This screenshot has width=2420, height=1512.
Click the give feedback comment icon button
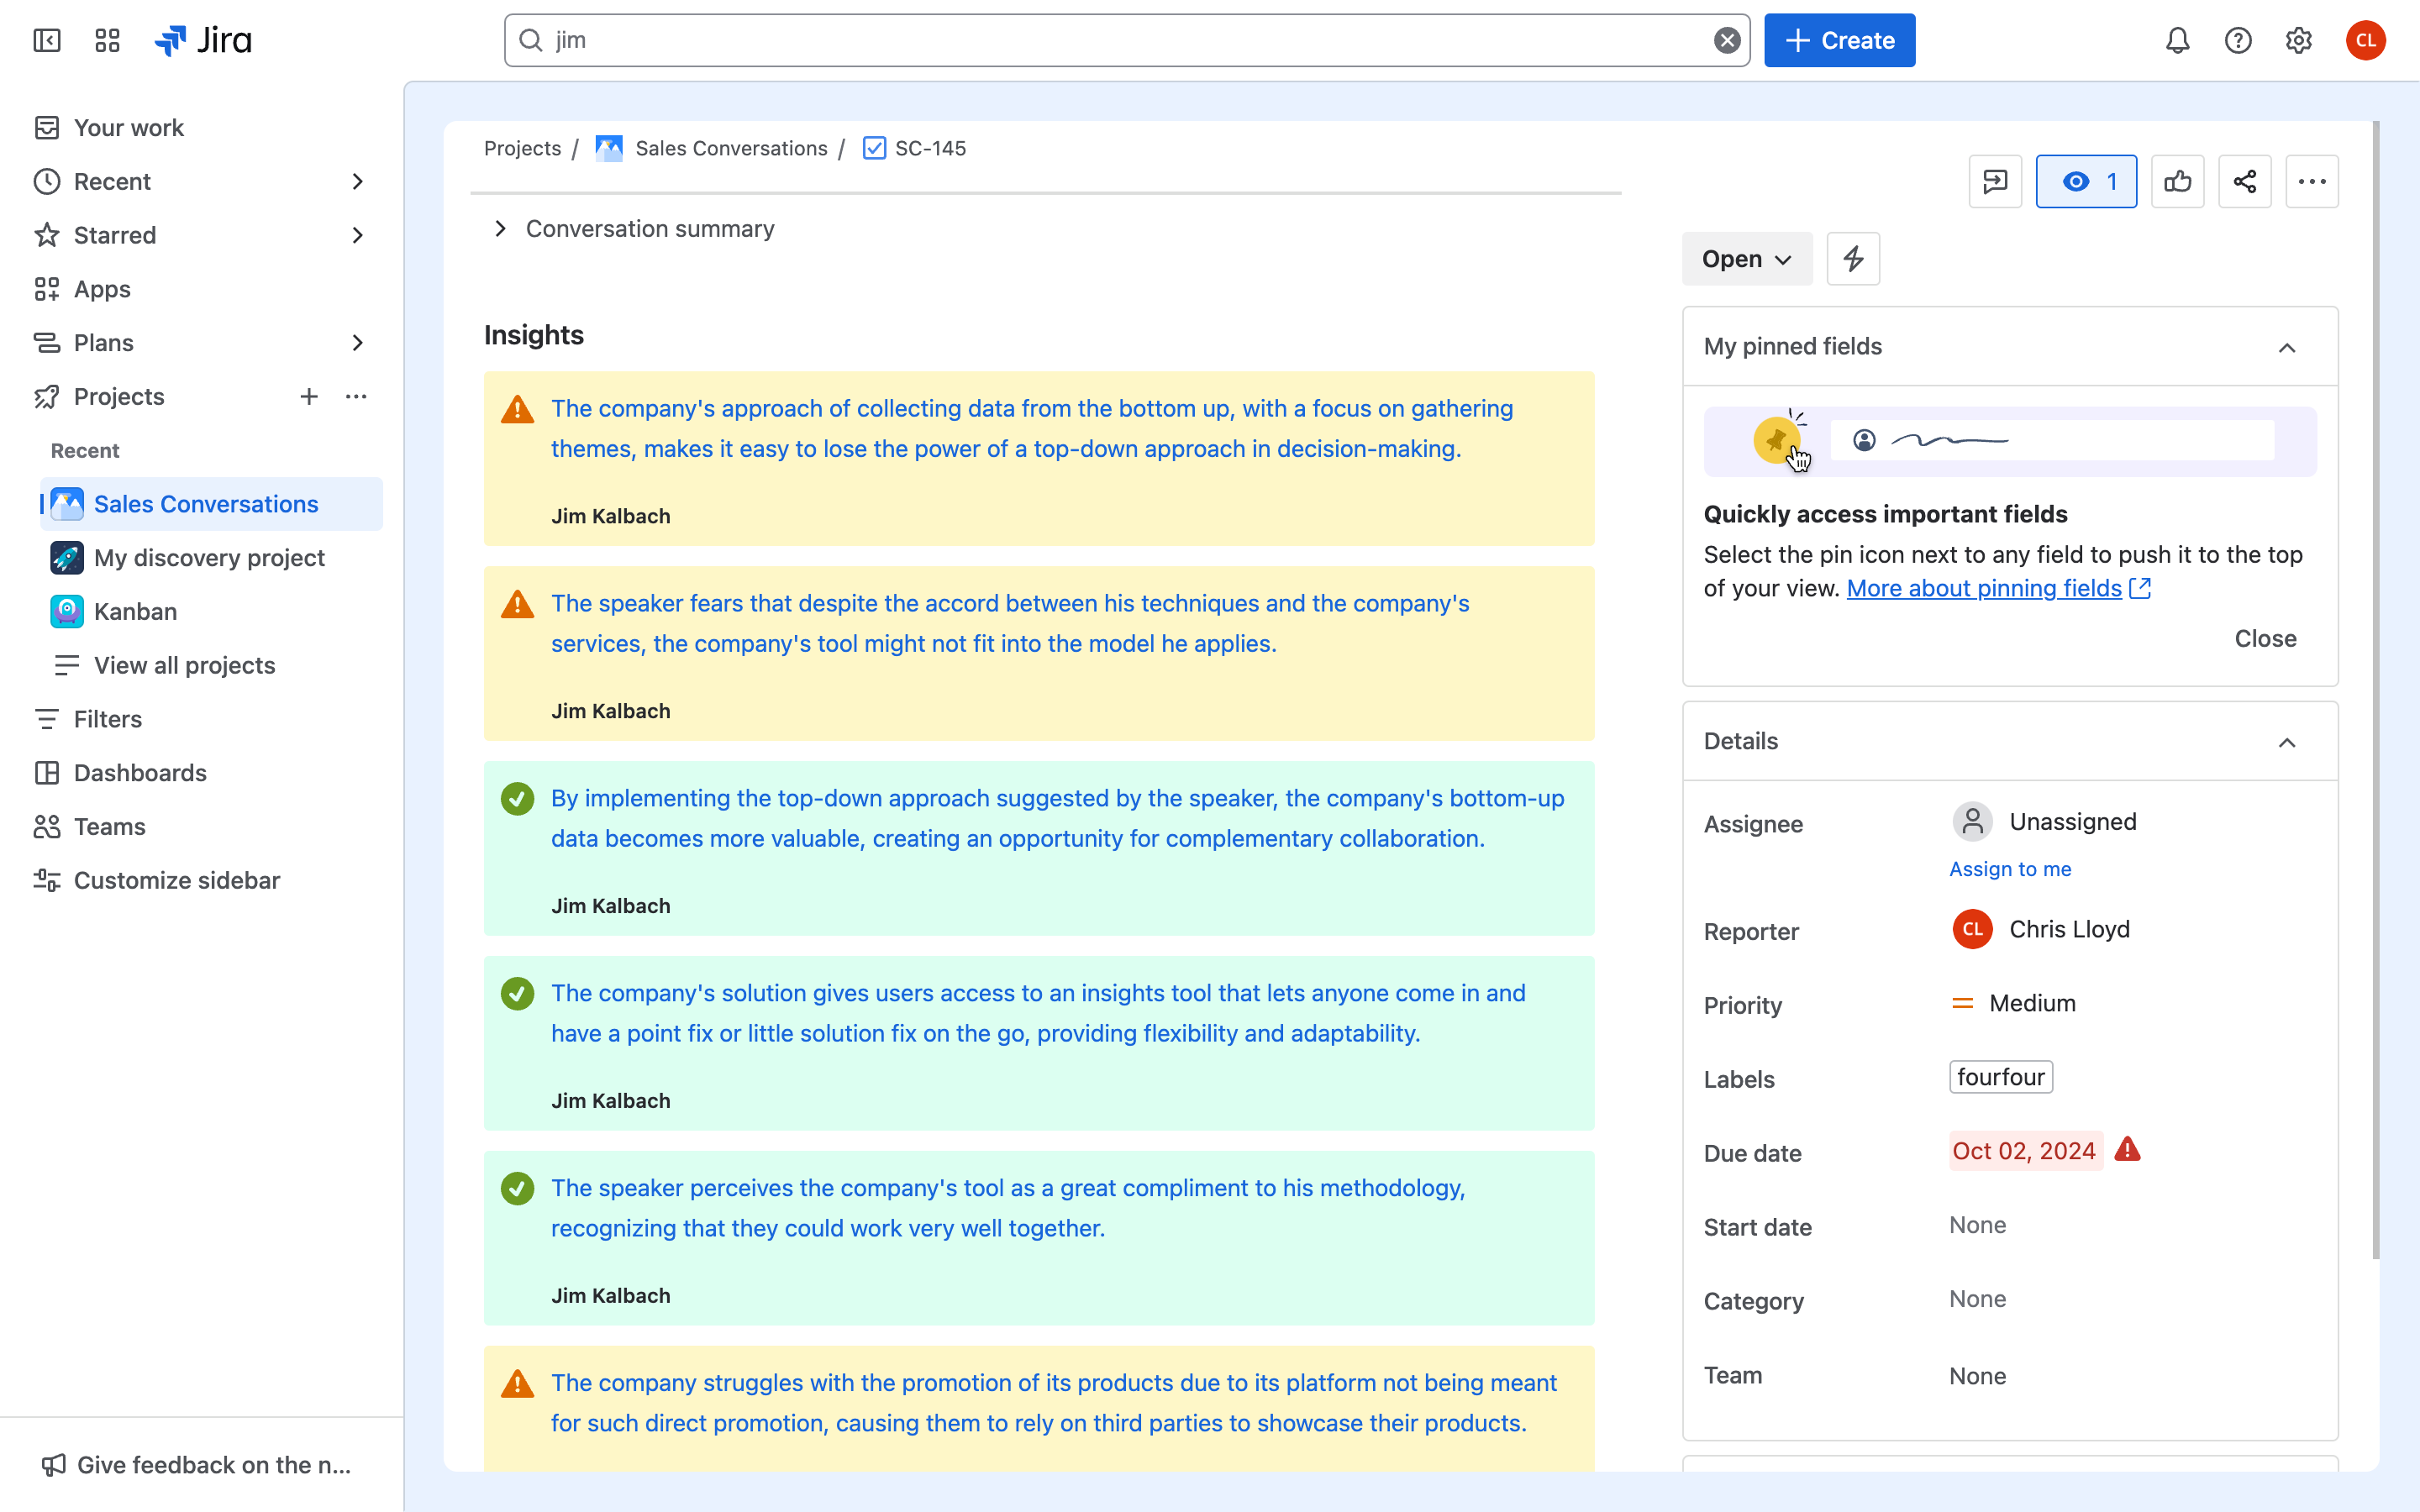point(1995,181)
